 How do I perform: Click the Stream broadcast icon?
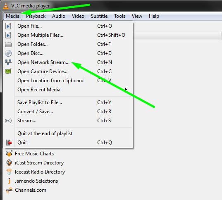pos(8,121)
